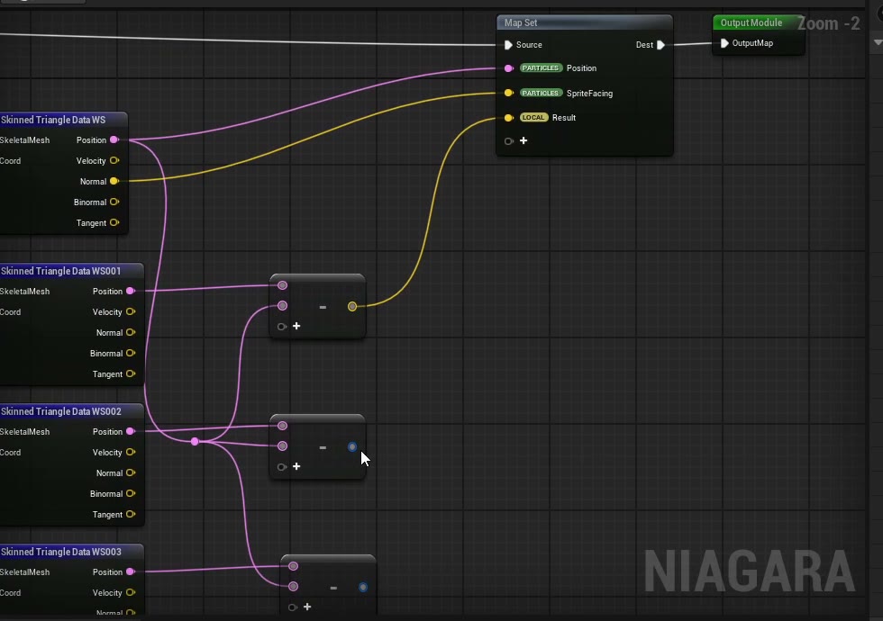The width and height of the screenshot is (883, 621).
Task: Click the Dest exec pin on Map Set
Action: pyautogui.click(x=661, y=45)
